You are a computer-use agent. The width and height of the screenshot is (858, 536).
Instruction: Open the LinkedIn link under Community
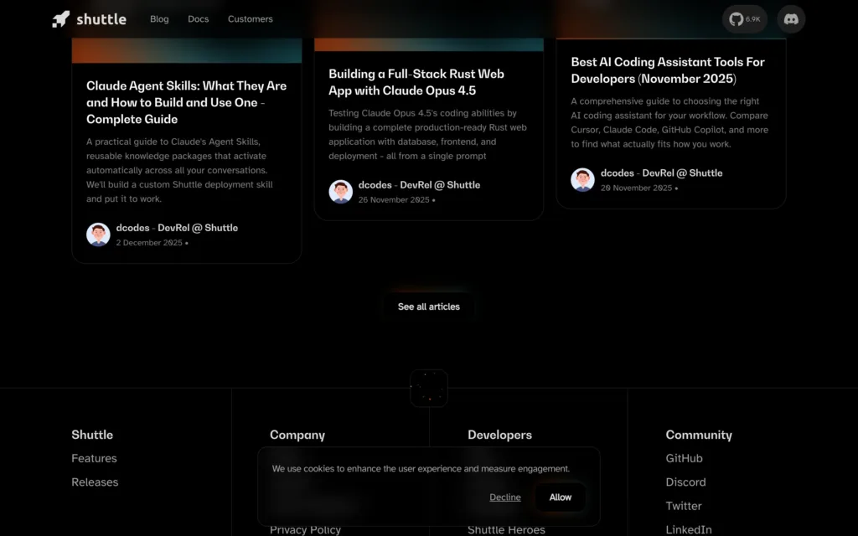click(689, 529)
